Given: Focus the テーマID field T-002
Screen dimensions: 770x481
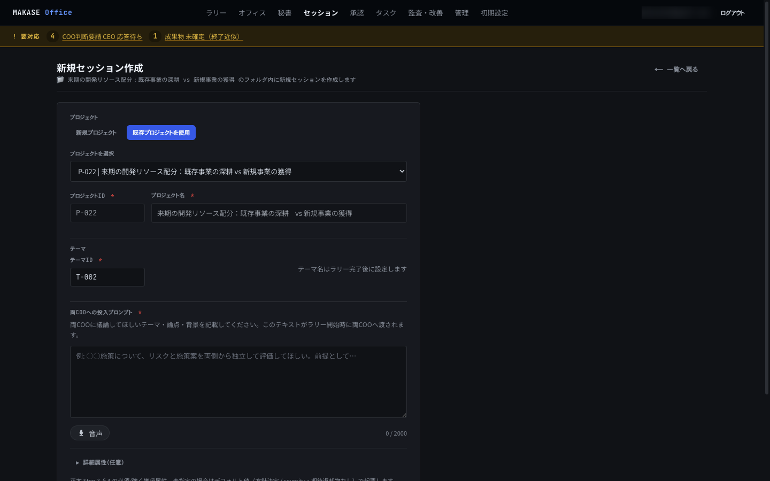Looking at the screenshot, I should [107, 277].
